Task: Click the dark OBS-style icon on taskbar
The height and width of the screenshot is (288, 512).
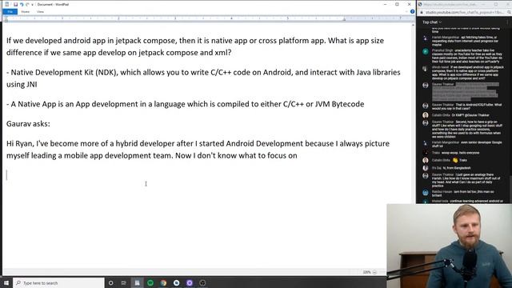Action: coord(202,282)
